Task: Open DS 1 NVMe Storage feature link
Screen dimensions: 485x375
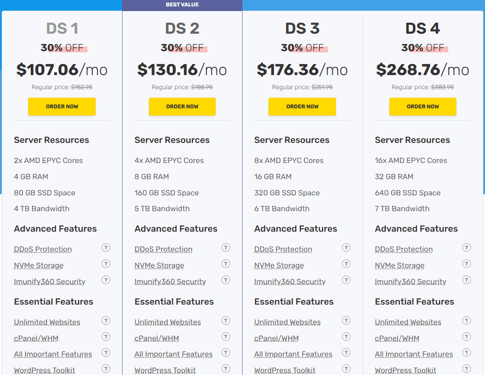Action: tap(38, 266)
